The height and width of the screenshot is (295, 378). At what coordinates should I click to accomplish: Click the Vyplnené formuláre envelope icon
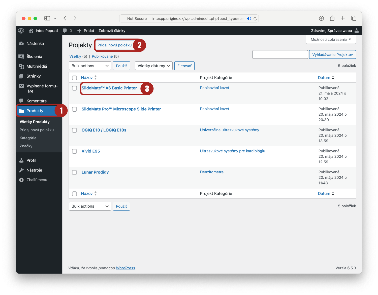coord(21,86)
